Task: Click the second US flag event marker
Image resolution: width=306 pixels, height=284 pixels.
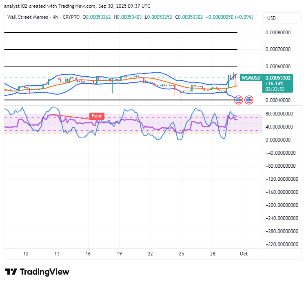Action: click(x=249, y=100)
